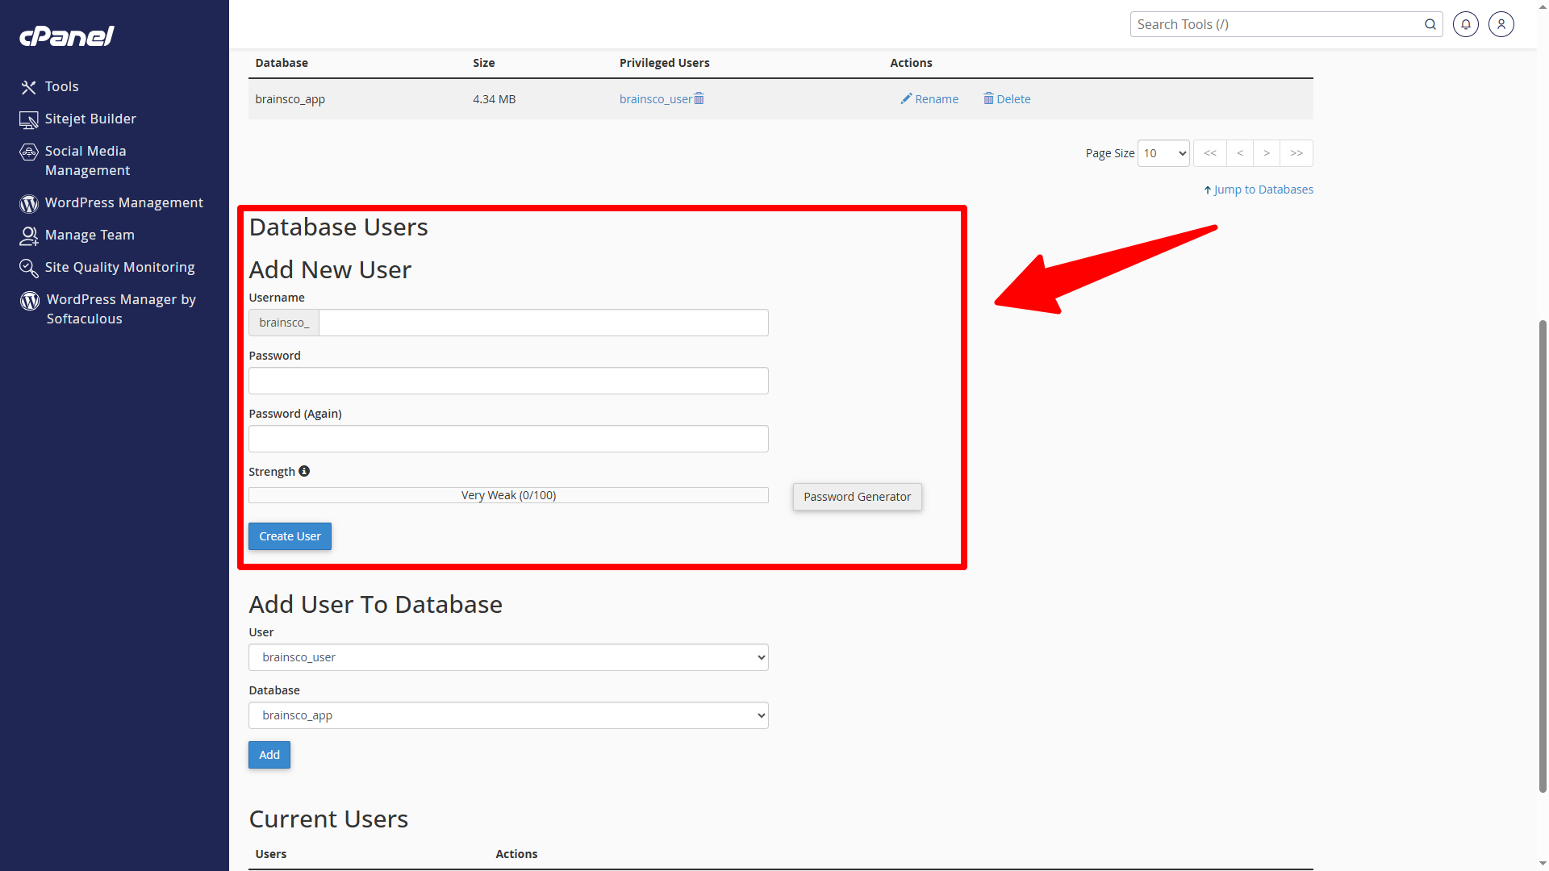Click the brainsco_app database name cell
The width and height of the screenshot is (1549, 871).
pyautogui.click(x=290, y=99)
